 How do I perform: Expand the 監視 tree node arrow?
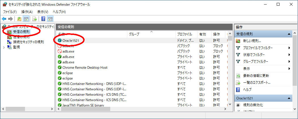[4, 47]
